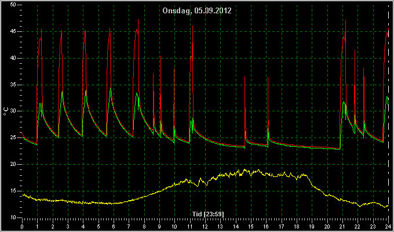The width and height of the screenshot is (394, 232).
Task: Click the °C axis unit label
Action: [x=6, y=111]
